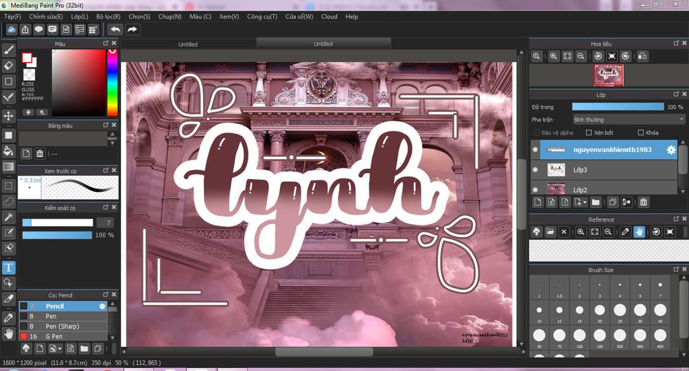Rotate navigator view counterclockwise

pos(597,57)
